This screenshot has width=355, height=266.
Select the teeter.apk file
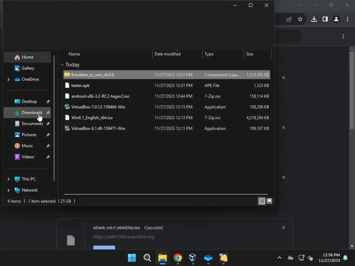(x=167, y=86)
